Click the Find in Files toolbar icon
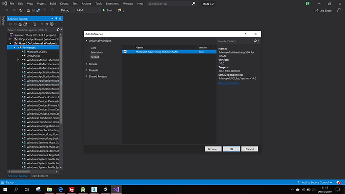This screenshot has height=194, width=345. 120,10
